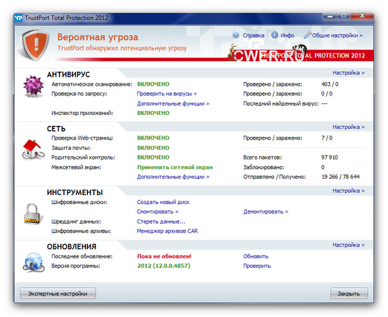Toggle Инспектор приложений ВКЛЮЧЕНО status

153,113
